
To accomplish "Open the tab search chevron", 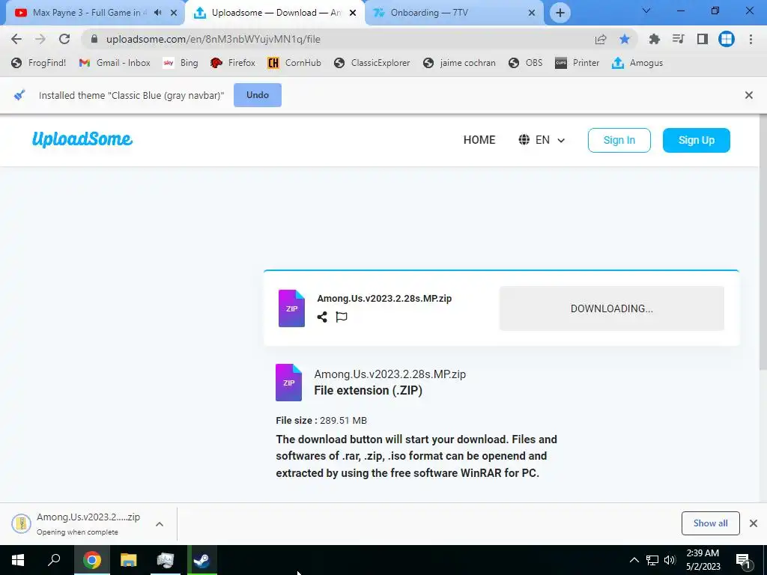I will coord(646,10).
